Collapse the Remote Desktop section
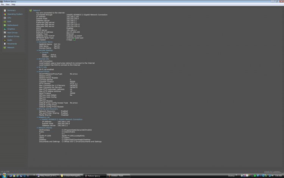This screenshot has width=284, height=178. 37,50
